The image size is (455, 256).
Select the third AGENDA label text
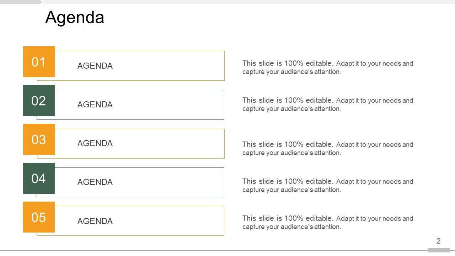[x=95, y=143]
